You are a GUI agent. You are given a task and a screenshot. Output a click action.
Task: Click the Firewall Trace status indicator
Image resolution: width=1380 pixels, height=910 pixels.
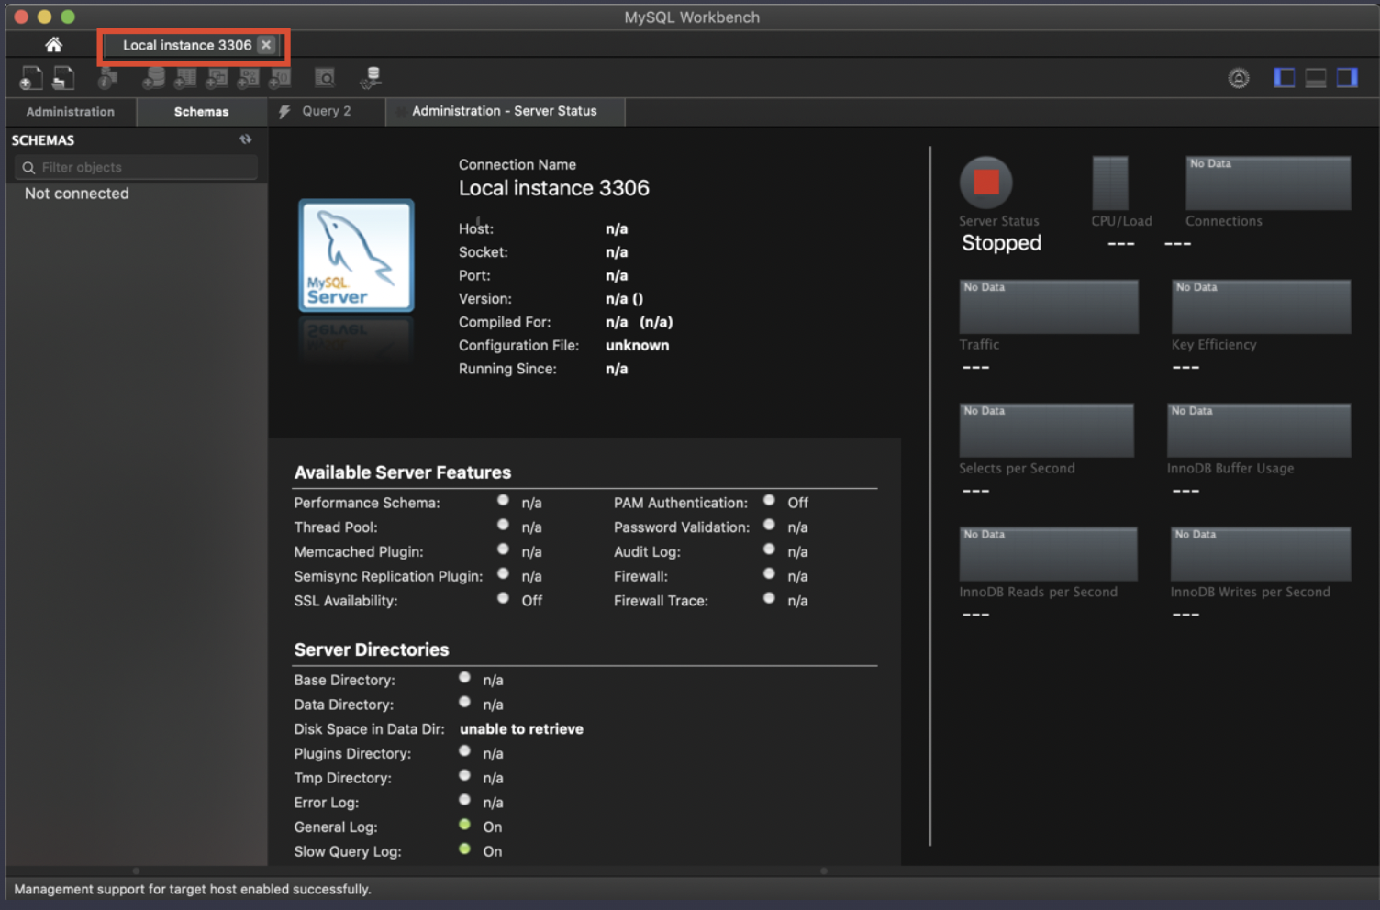(769, 598)
